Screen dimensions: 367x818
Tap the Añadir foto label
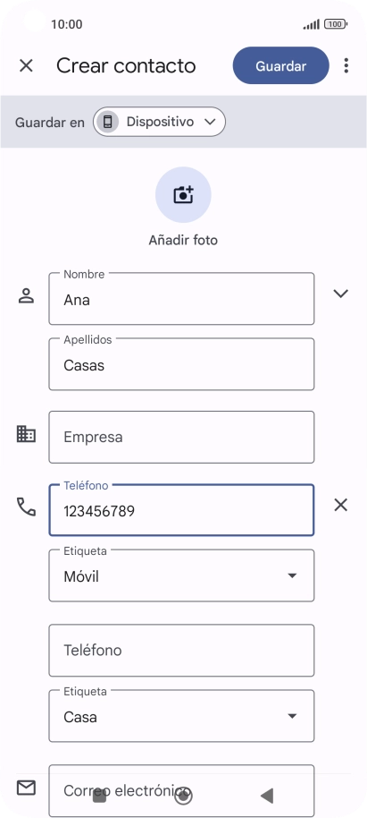(x=183, y=240)
